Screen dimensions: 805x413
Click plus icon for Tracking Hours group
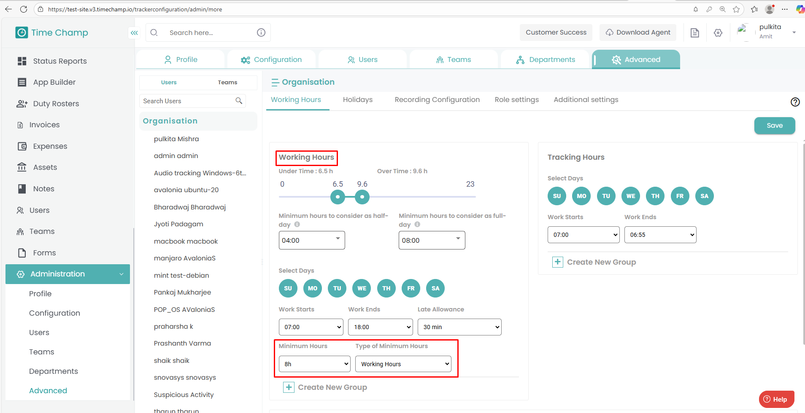pos(557,262)
